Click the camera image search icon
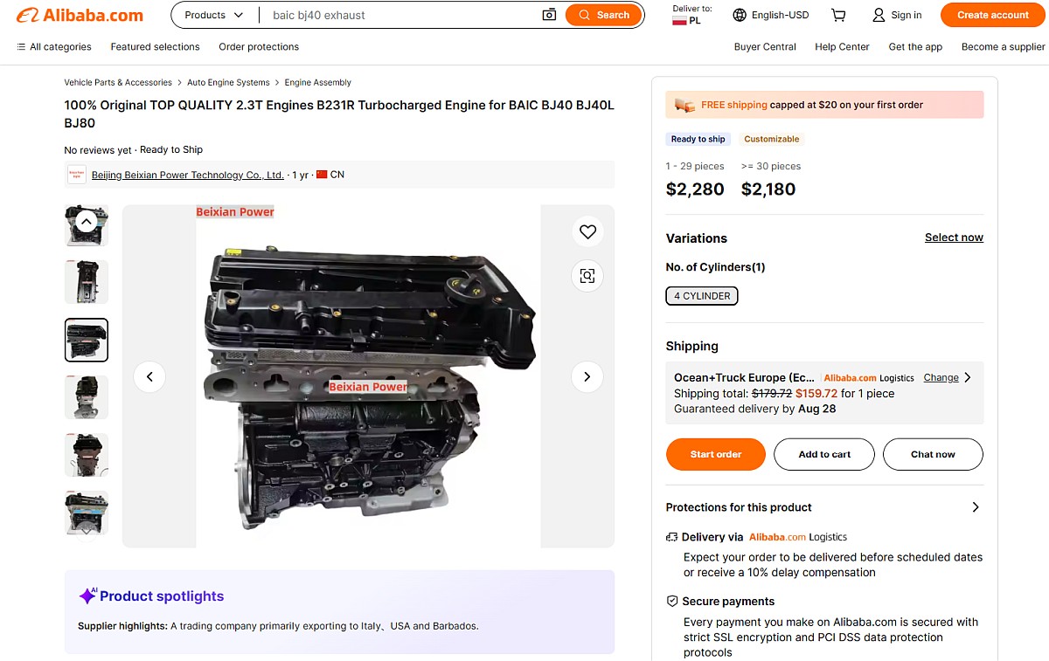 click(549, 15)
